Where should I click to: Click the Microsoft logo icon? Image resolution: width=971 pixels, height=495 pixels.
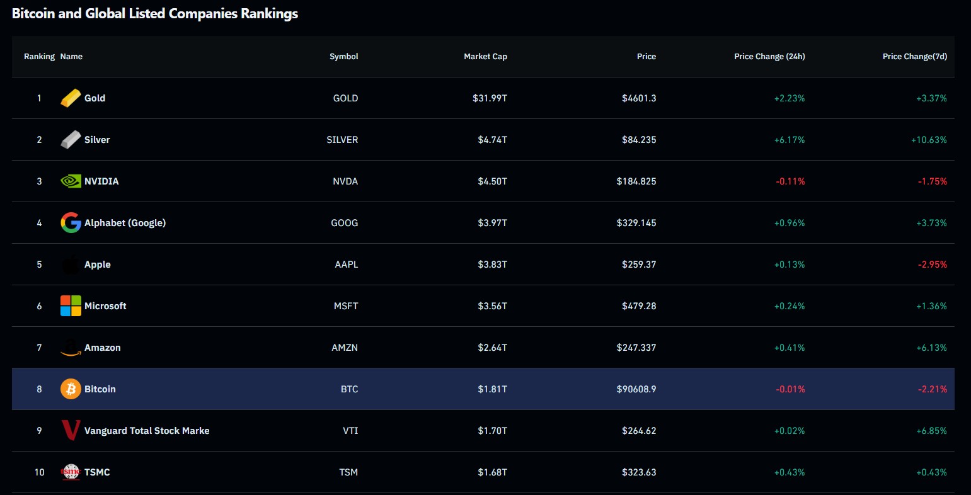pos(71,306)
